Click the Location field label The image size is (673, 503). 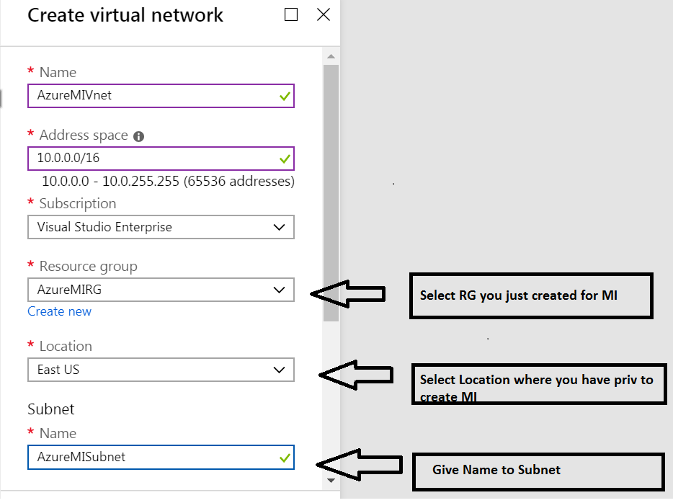(x=66, y=346)
